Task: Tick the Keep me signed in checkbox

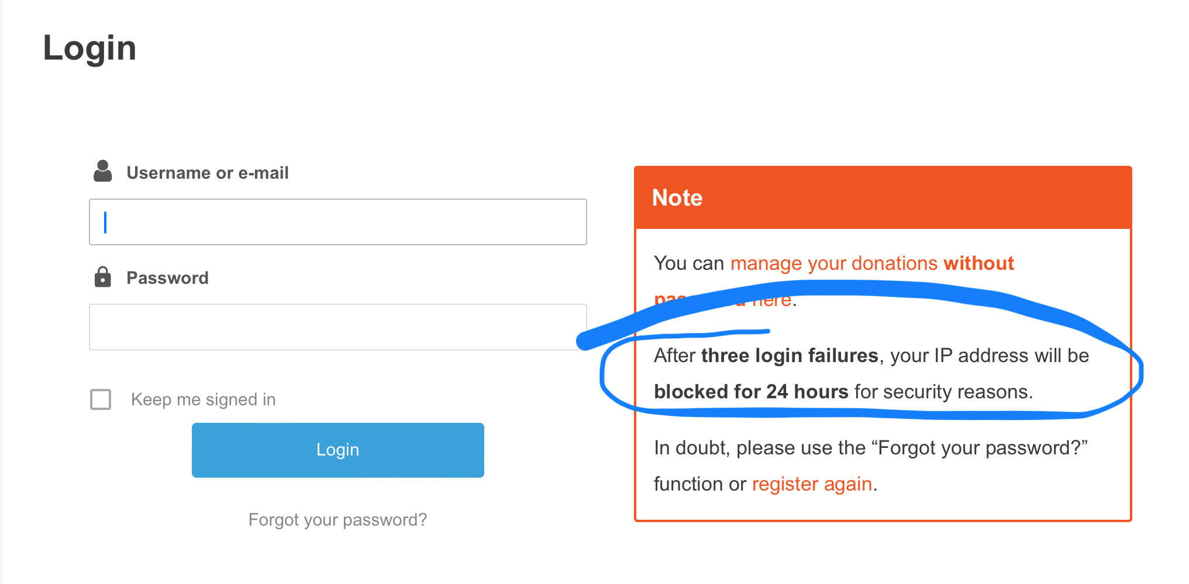Action: click(101, 399)
